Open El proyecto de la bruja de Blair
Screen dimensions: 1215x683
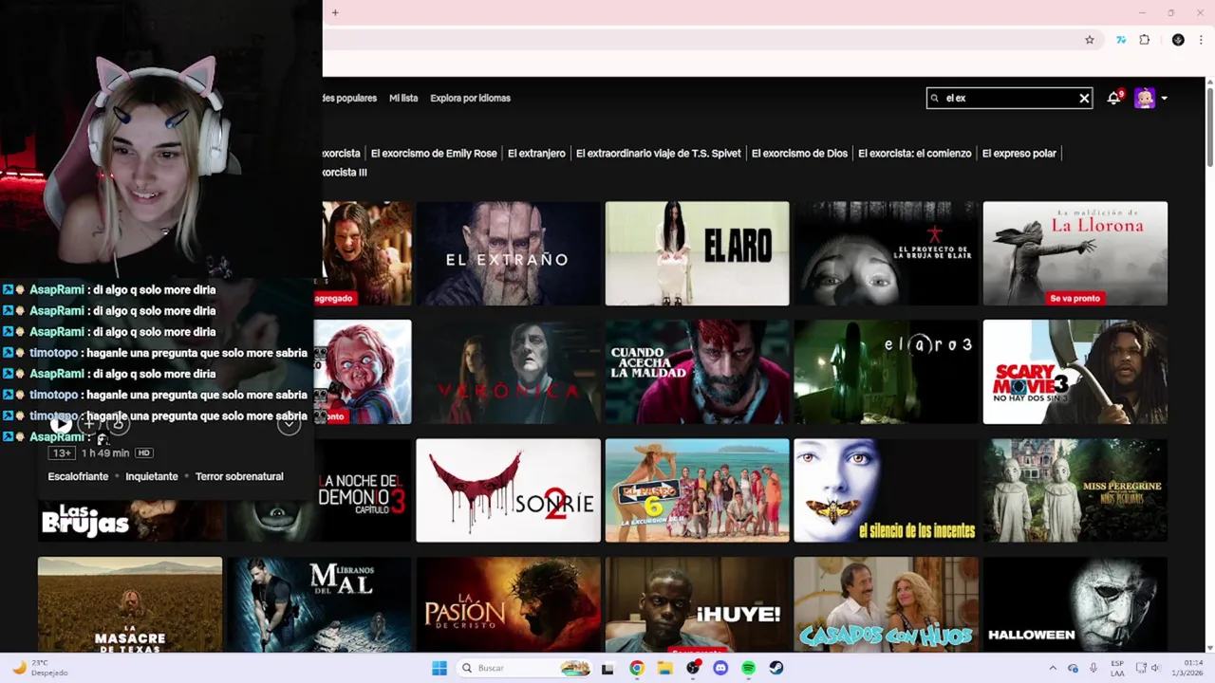coord(886,253)
